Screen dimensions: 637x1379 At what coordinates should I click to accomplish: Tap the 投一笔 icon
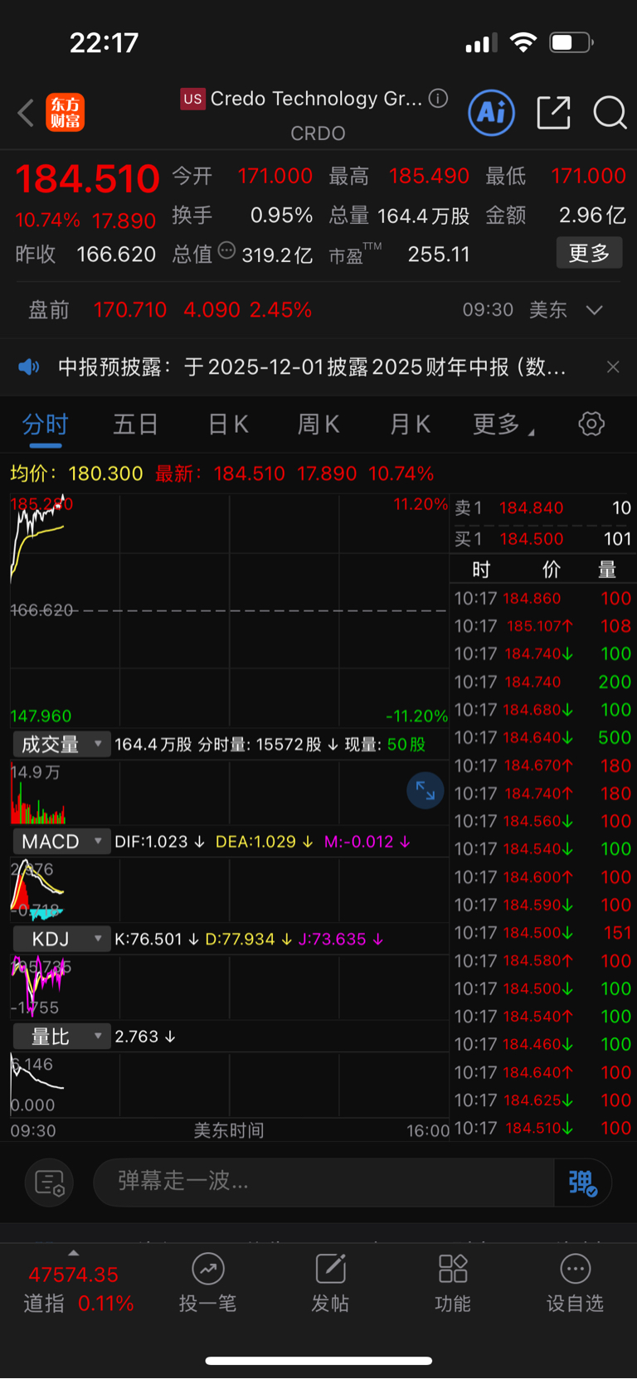[208, 1269]
